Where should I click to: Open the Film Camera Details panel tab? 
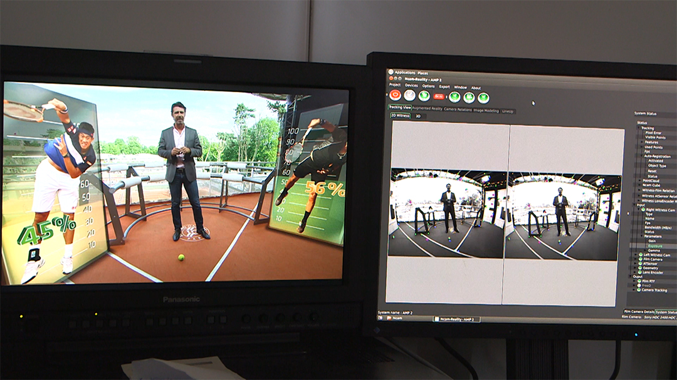[x=639, y=311]
